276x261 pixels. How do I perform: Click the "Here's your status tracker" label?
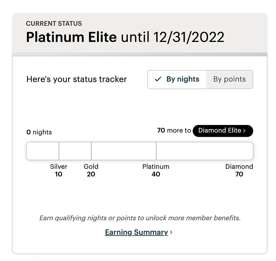[x=76, y=79]
